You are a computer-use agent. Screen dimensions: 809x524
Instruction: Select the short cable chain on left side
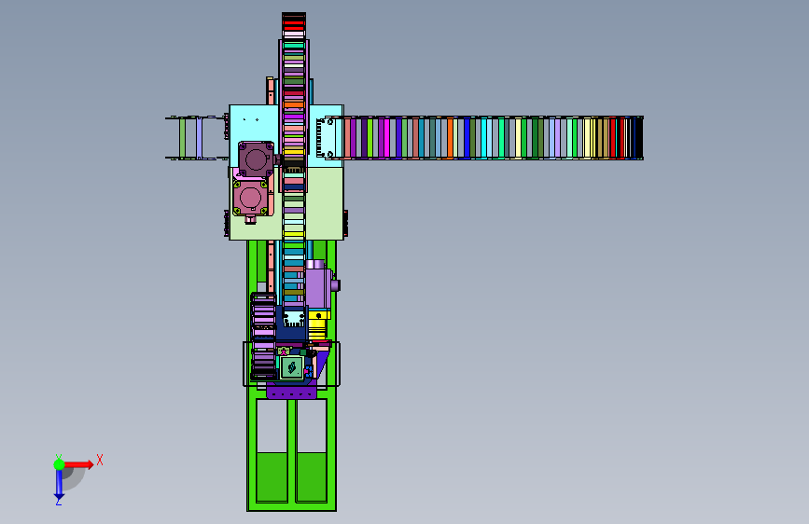pyautogui.click(x=197, y=138)
